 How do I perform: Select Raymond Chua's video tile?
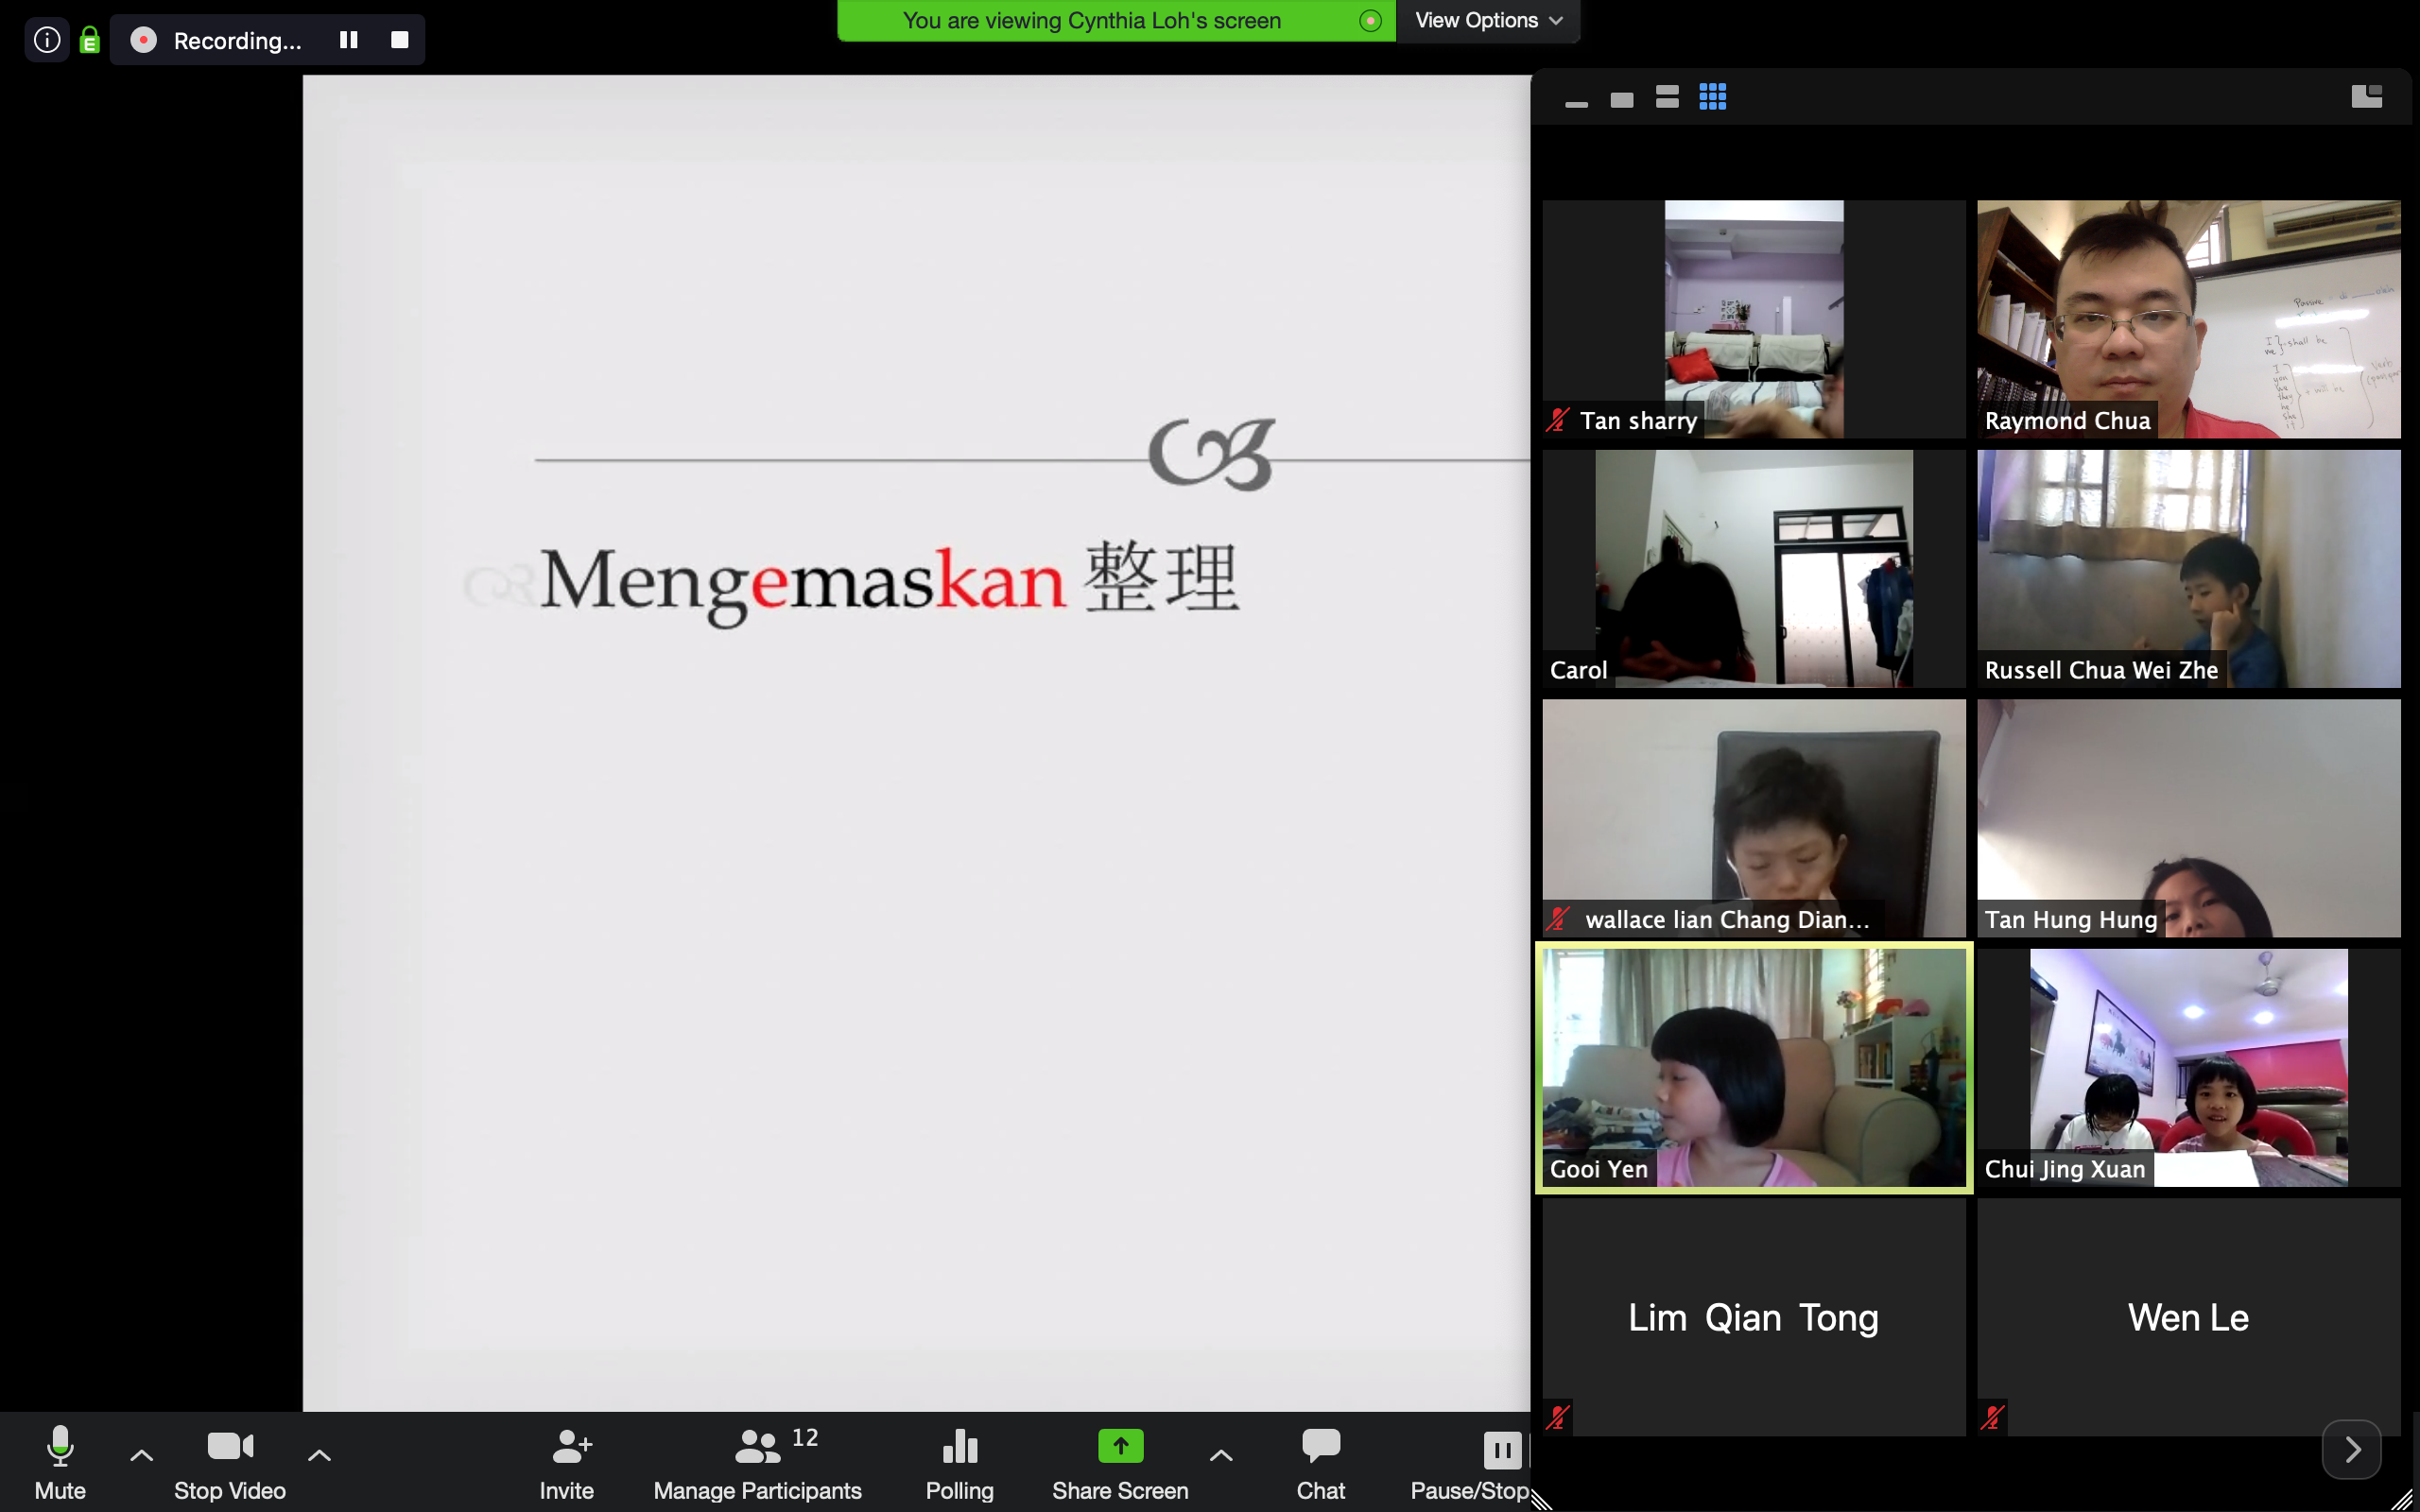click(2189, 318)
